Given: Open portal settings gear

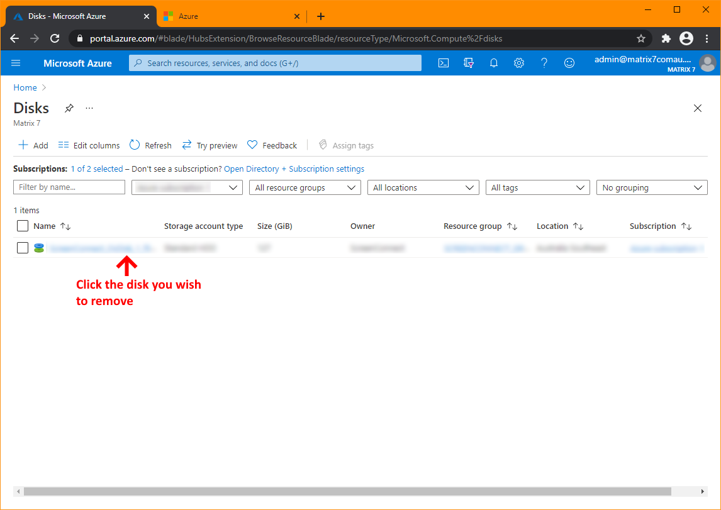Looking at the screenshot, I should (518, 63).
